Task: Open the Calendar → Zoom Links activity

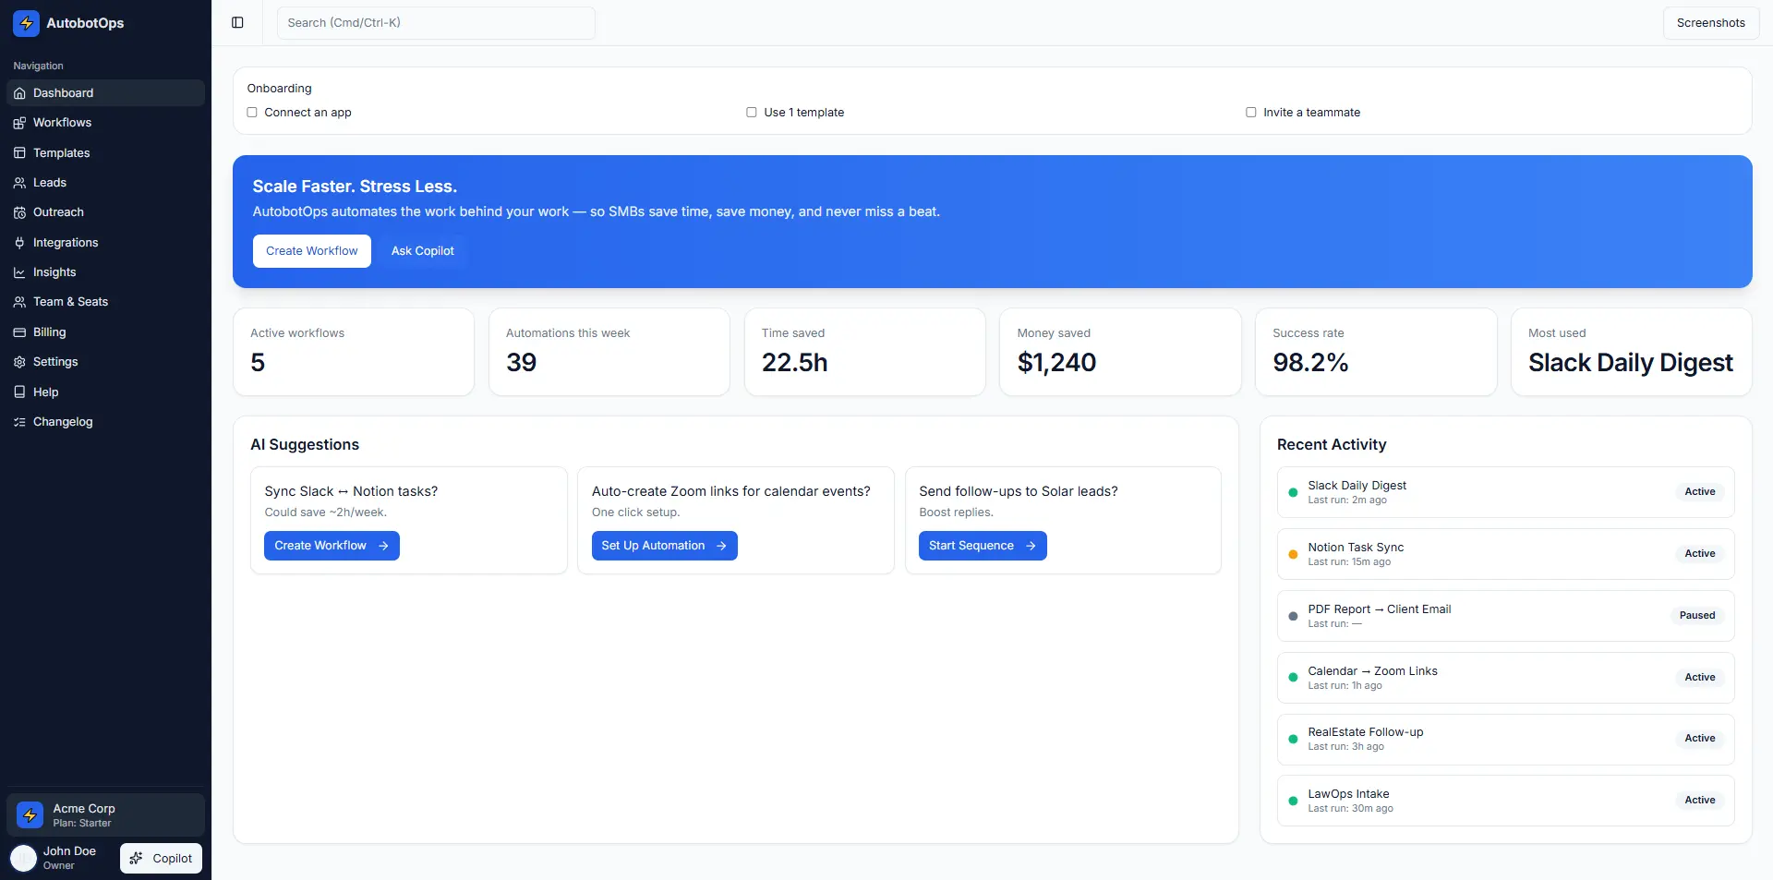Action: click(x=1505, y=678)
